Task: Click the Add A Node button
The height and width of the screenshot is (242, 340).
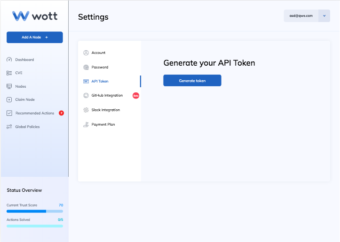Action: (35, 37)
